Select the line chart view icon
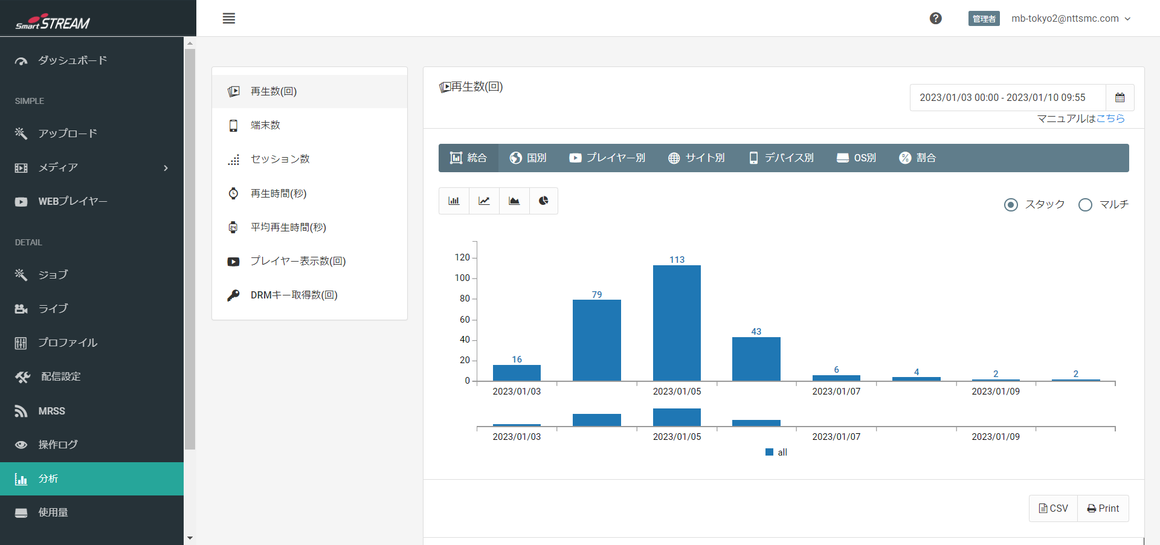 click(x=484, y=201)
